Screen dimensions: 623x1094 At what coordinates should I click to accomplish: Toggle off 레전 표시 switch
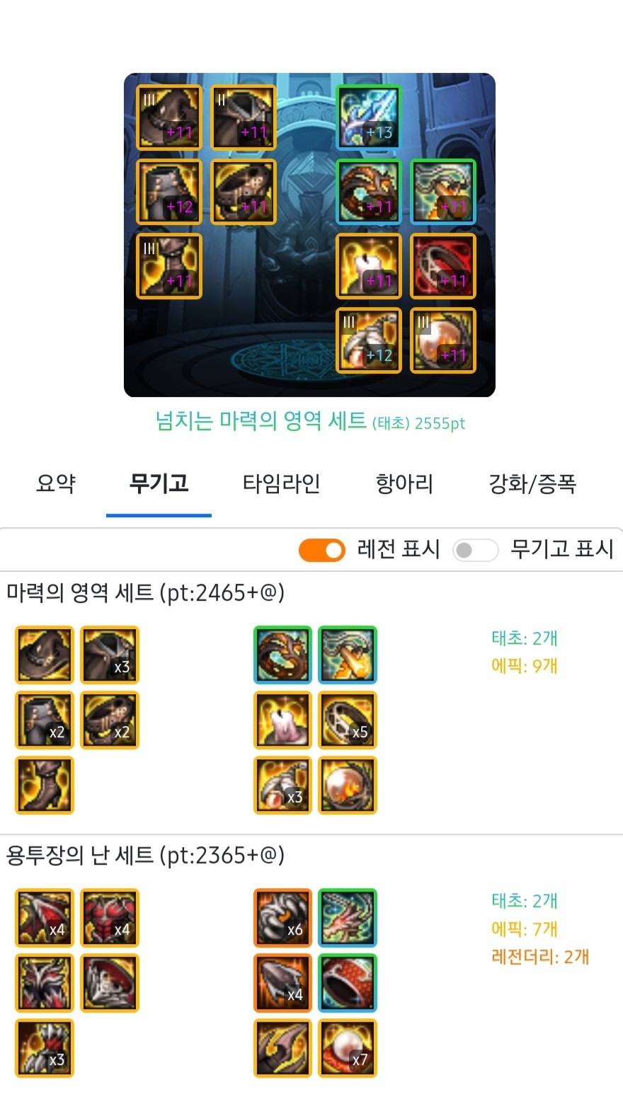coord(322,550)
